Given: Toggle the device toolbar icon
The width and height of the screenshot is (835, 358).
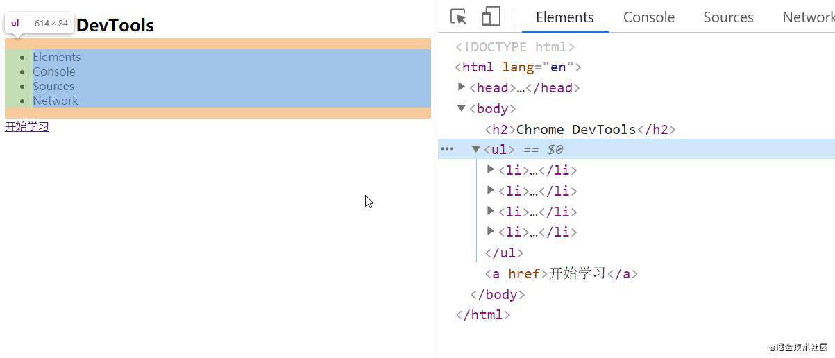Looking at the screenshot, I should coord(491,17).
